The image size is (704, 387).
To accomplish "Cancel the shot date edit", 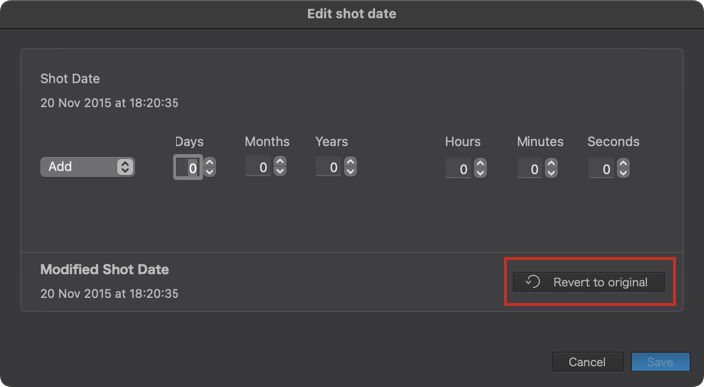I will (x=587, y=362).
